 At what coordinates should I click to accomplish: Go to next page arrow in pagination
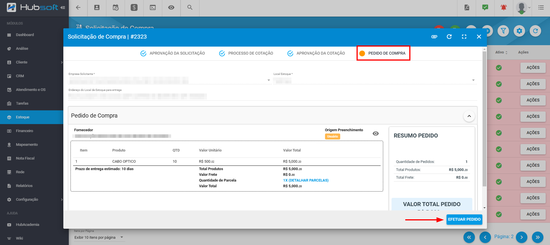pos(521,237)
